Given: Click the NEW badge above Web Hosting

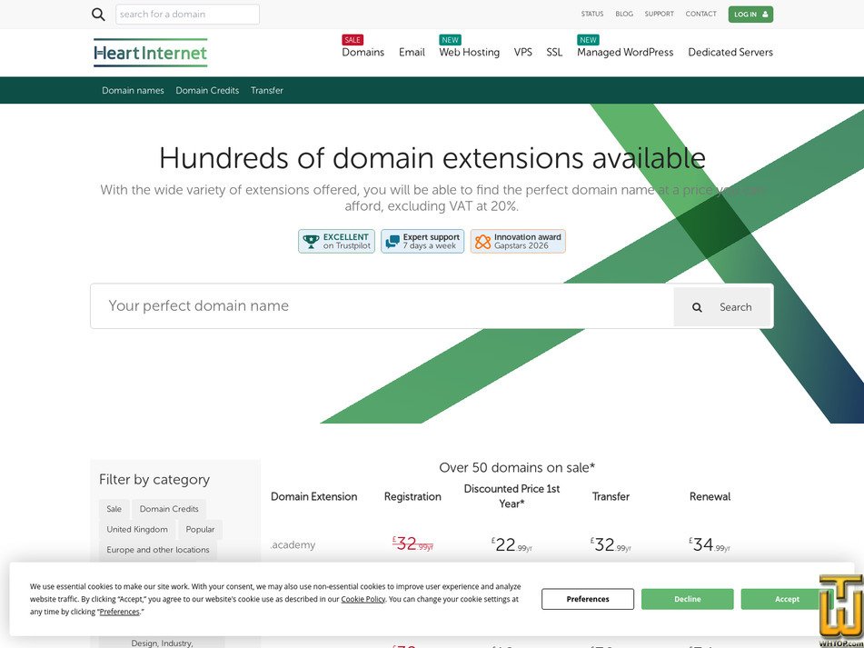Looking at the screenshot, I should [451, 40].
